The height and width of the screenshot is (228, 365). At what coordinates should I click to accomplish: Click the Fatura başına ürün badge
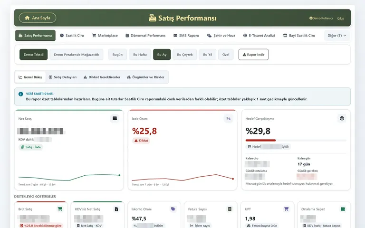[262, 226]
